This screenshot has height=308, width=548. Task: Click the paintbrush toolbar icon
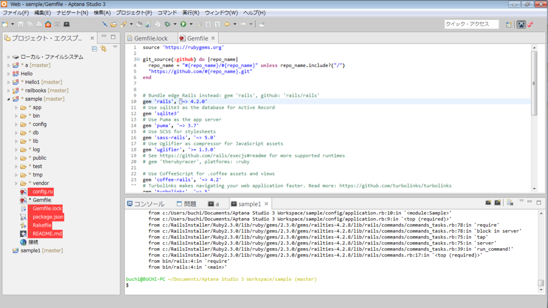[x=124, y=24]
